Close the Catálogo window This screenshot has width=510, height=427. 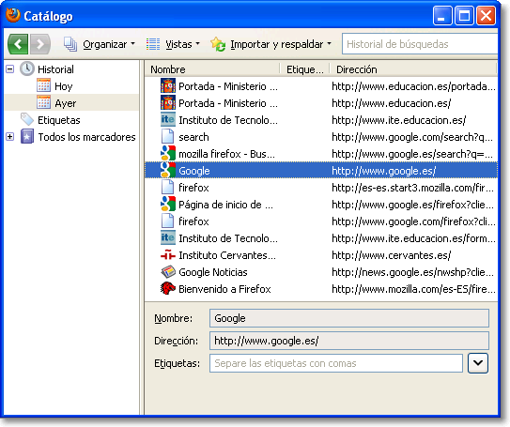pyautogui.click(x=486, y=16)
